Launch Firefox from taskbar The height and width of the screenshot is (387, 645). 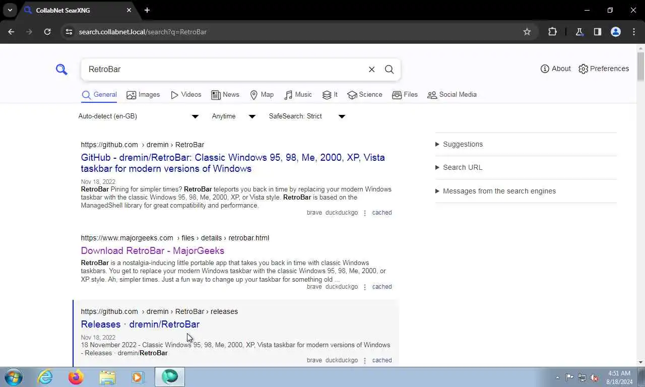point(76,377)
